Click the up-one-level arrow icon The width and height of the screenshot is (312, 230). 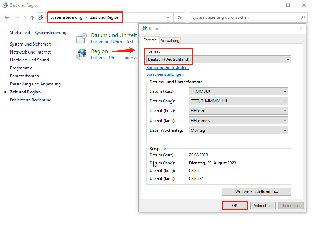[x=32, y=17]
